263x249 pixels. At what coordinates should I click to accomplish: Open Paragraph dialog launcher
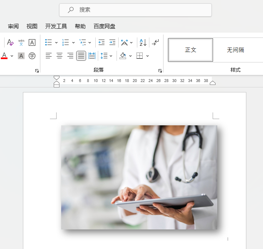point(160,71)
